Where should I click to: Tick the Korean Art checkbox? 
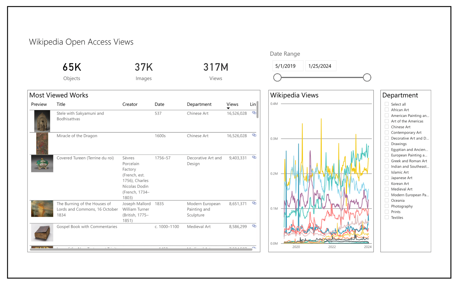click(387, 183)
